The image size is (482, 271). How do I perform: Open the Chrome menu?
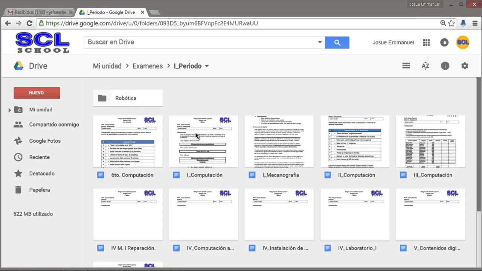tap(474, 23)
